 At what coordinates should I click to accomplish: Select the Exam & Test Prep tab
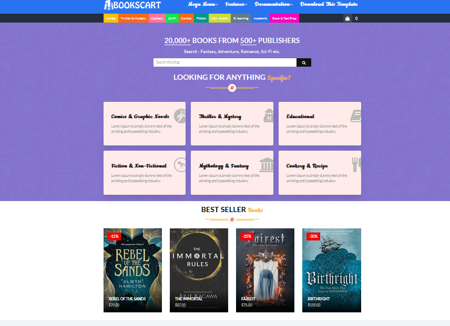click(x=284, y=18)
